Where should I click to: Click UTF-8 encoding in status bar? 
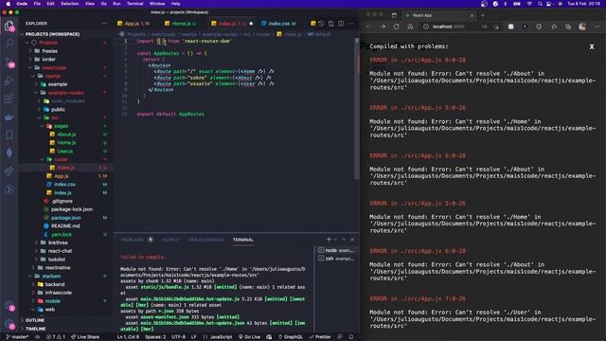179,337
